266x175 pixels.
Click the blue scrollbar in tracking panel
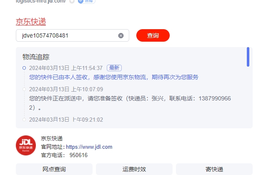(x=248, y=57)
